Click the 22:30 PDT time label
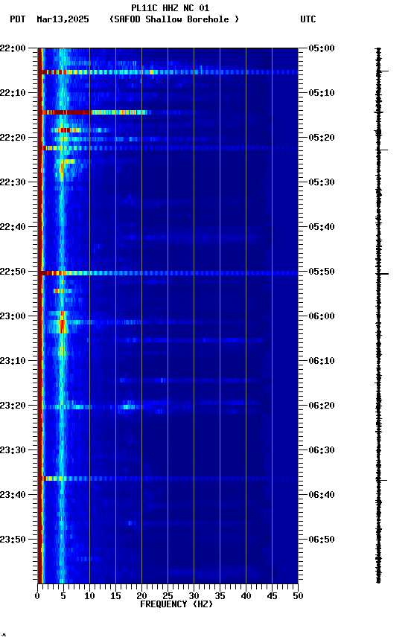This screenshot has width=411, height=643. pyautogui.click(x=13, y=182)
